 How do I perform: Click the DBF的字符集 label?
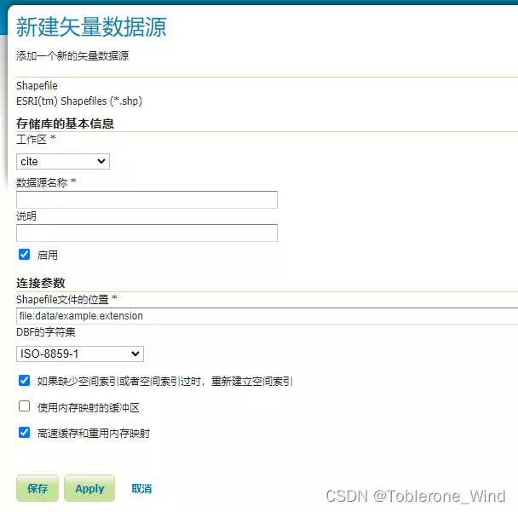pyautogui.click(x=46, y=331)
